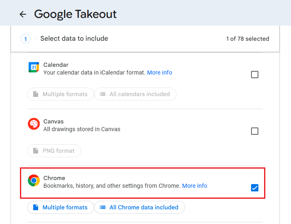
Task: Click the step 1 circle indicator
Action: tap(26, 39)
